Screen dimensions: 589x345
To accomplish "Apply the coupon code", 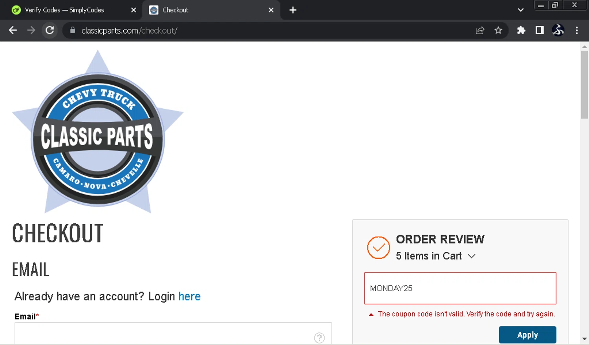I will tap(527, 335).
